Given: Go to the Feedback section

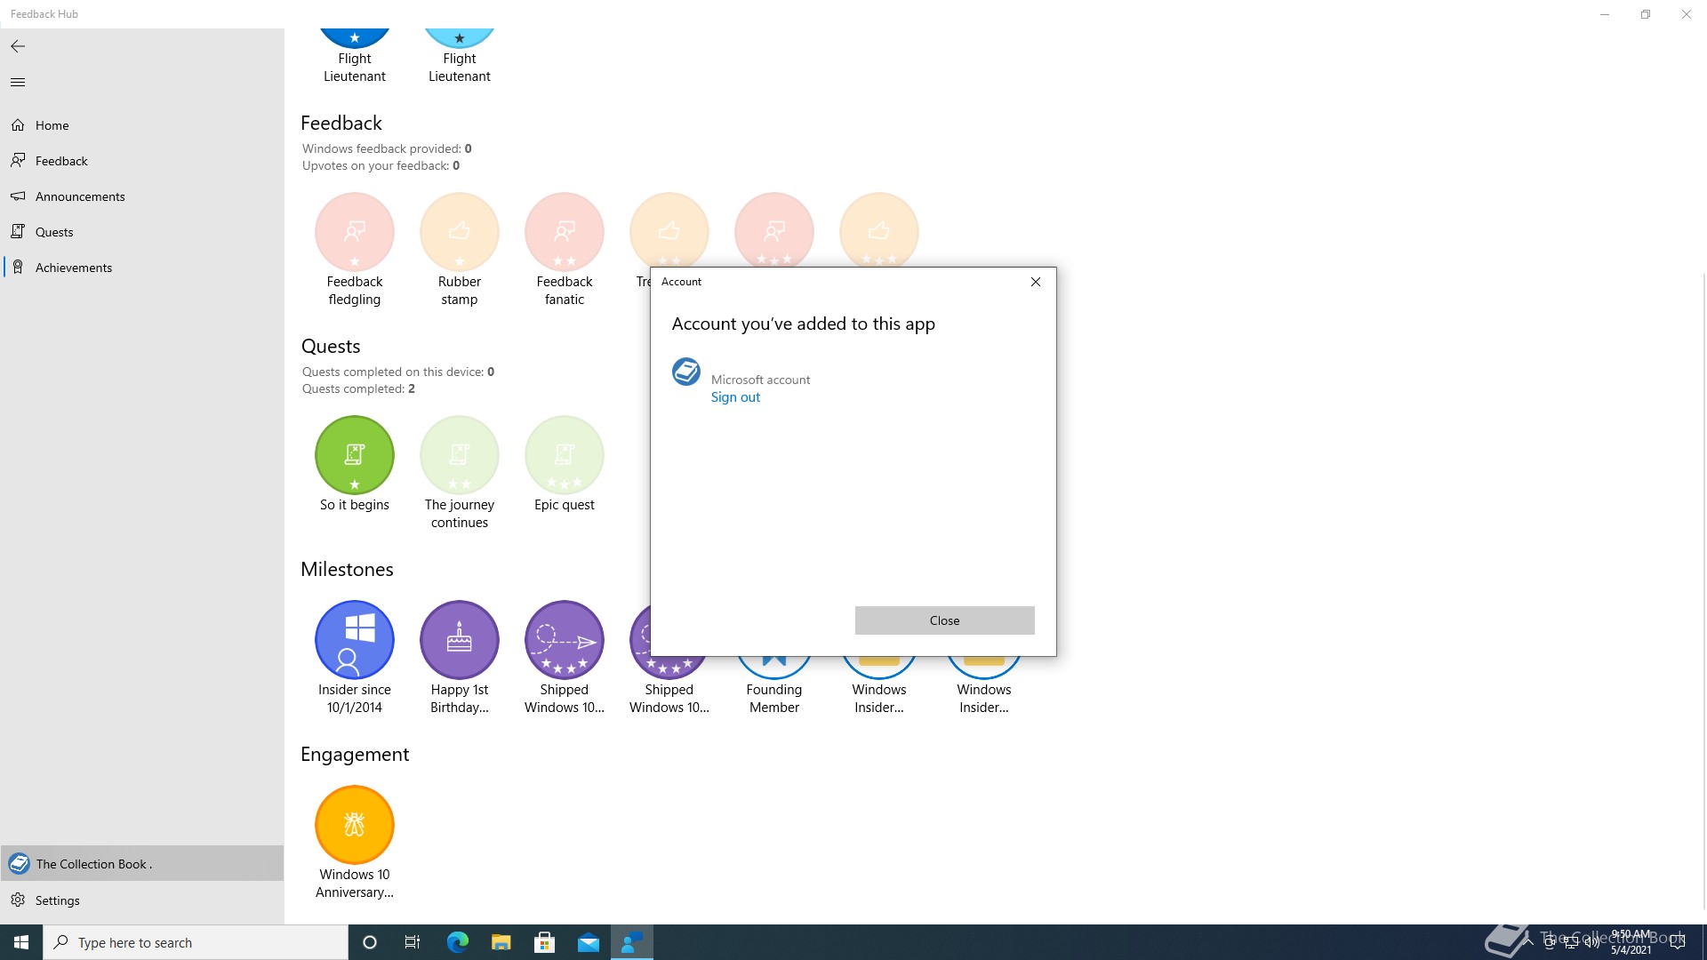Looking at the screenshot, I should (x=142, y=161).
